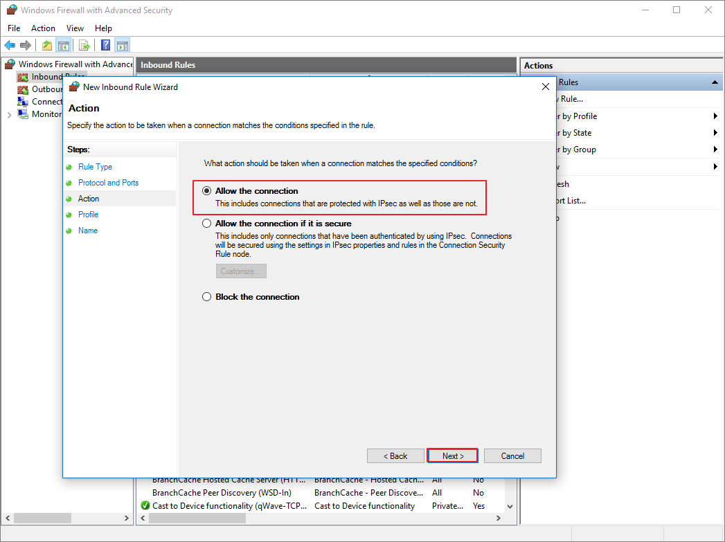Click green check icon on Cast to Device row
Image resolution: width=725 pixels, height=542 pixels.
coord(145,505)
